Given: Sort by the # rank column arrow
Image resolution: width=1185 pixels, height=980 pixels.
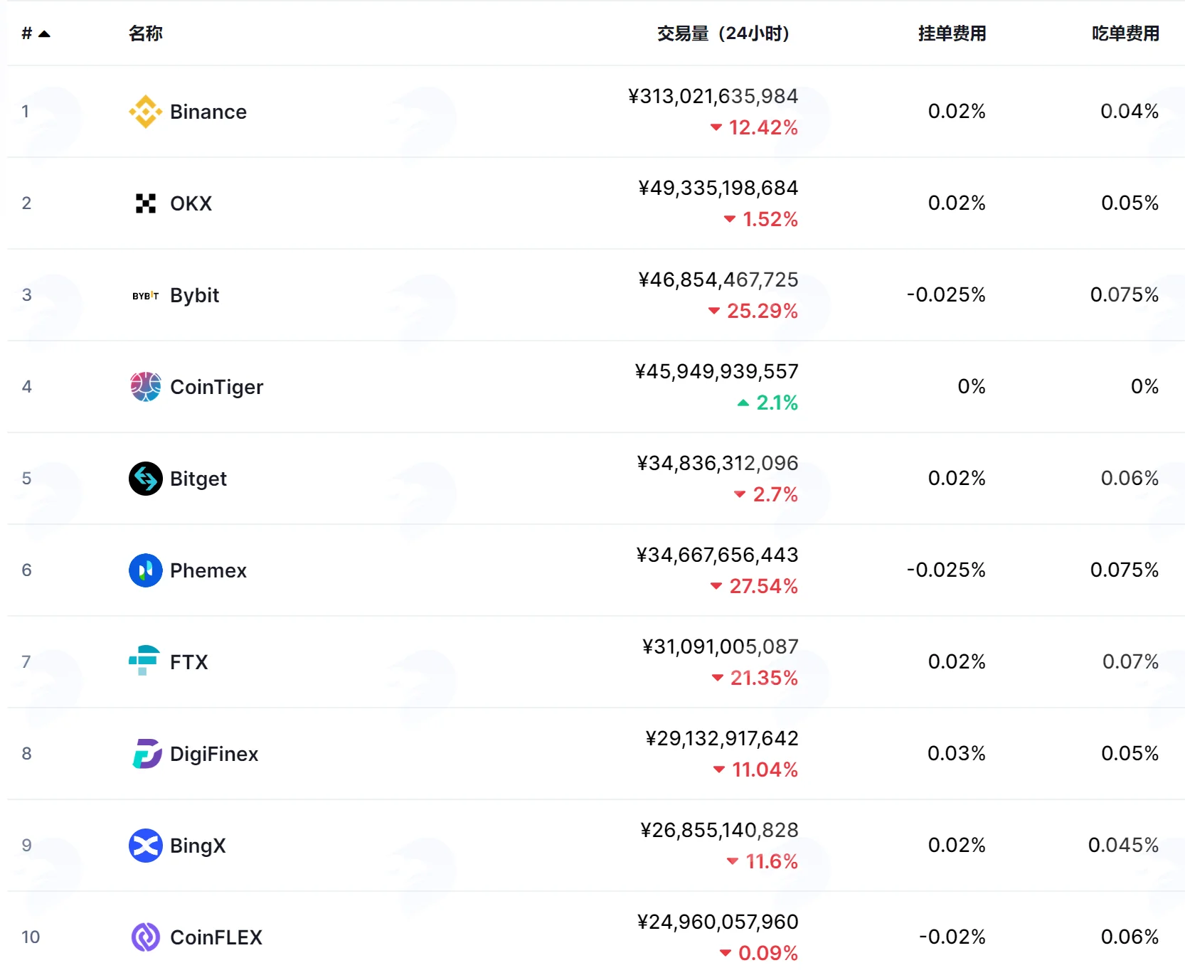Looking at the screenshot, I should click(x=44, y=33).
